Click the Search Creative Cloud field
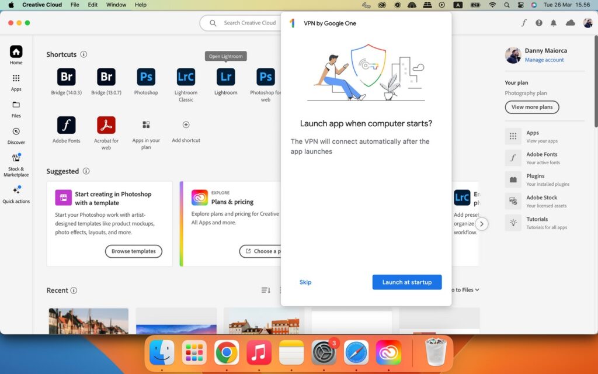 240,23
